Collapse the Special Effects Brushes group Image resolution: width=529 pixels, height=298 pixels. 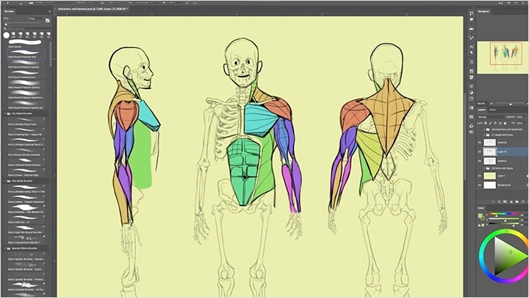[x=5, y=249]
